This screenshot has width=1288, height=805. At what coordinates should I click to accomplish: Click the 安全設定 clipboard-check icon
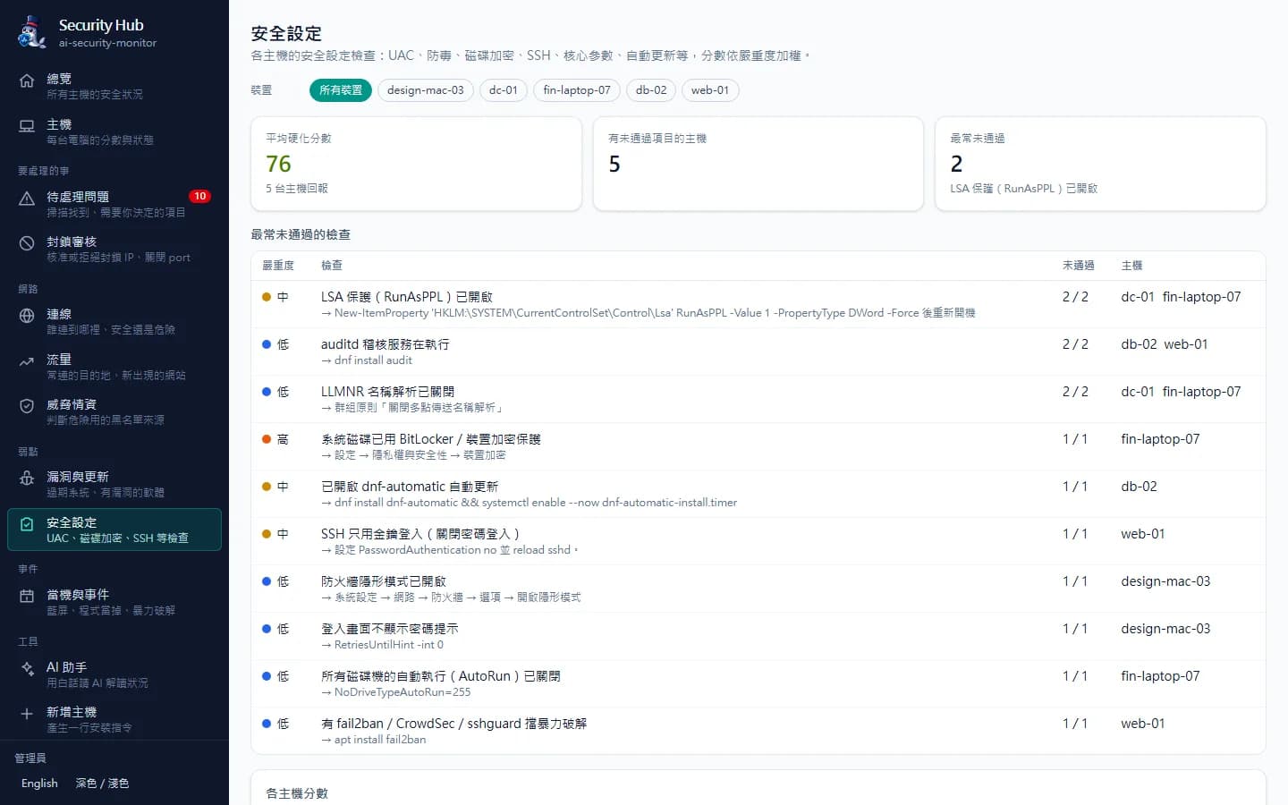(27, 524)
